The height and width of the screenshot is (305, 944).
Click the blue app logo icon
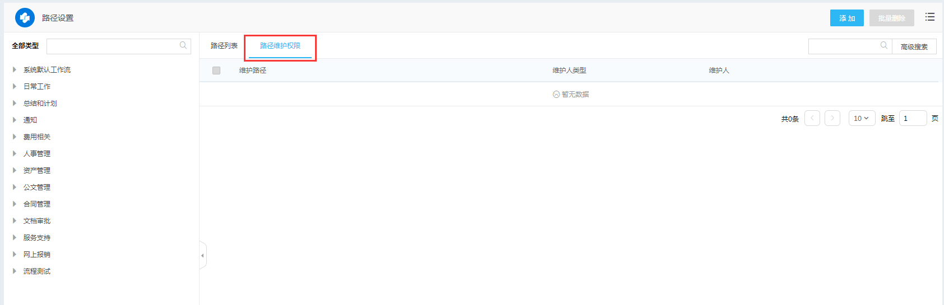coord(25,18)
